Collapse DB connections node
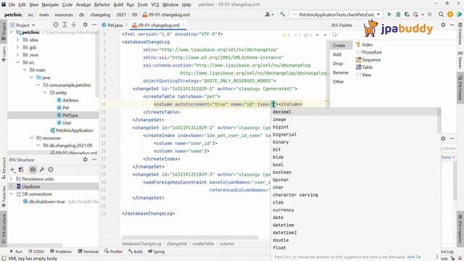The height and width of the screenshot is (261, 464). pos(12,194)
